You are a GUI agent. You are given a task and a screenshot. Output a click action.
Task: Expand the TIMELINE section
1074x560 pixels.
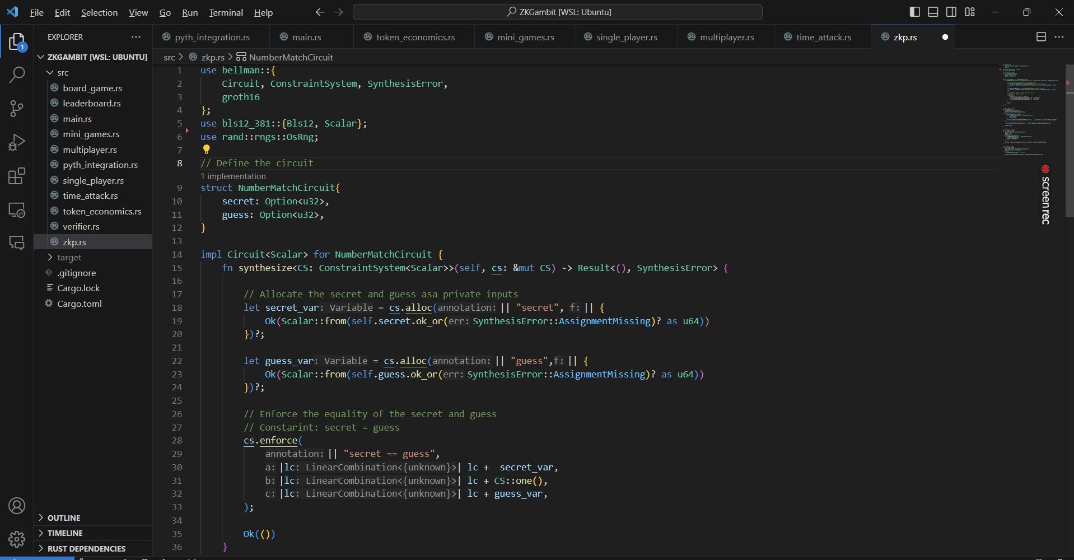(x=92, y=533)
